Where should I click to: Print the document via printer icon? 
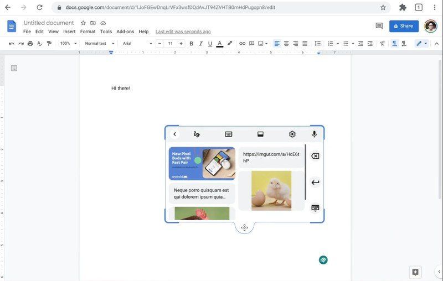[30, 44]
